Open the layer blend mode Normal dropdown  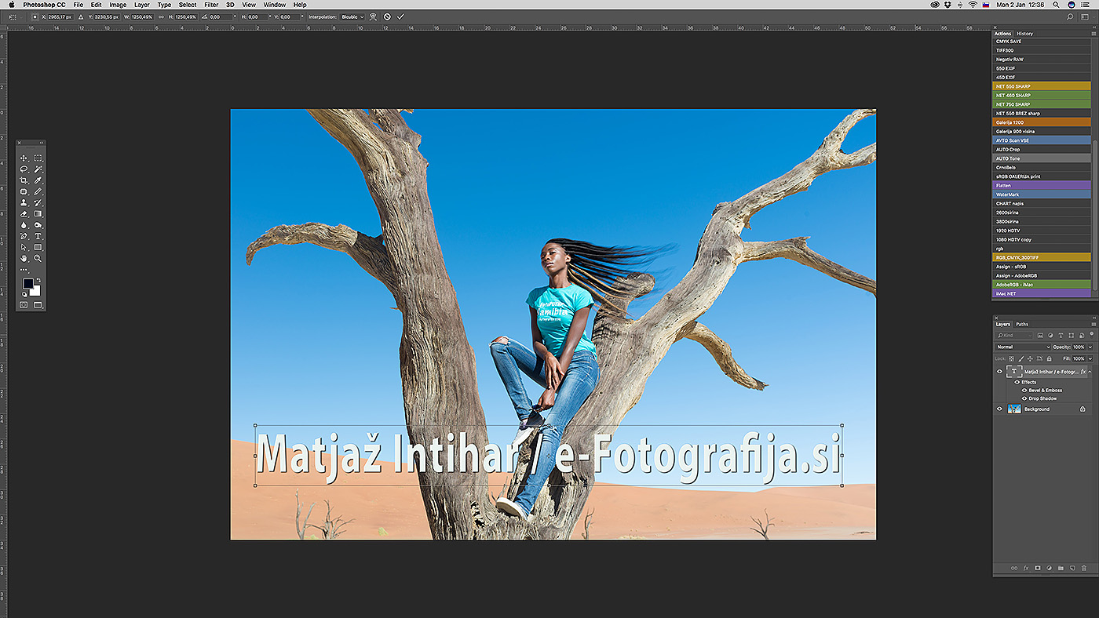[1022, 347]
